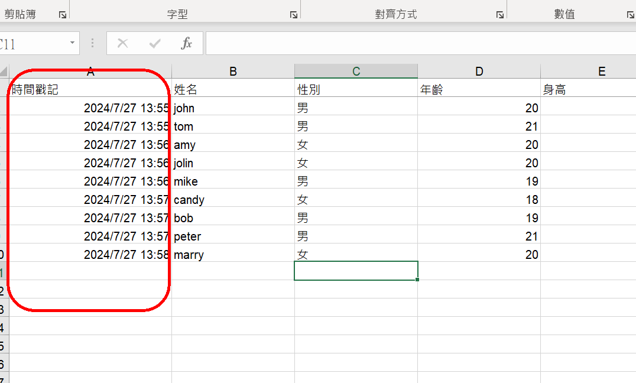Open the 剪貼簿 clipboard pane launcher

coord(63,15)
